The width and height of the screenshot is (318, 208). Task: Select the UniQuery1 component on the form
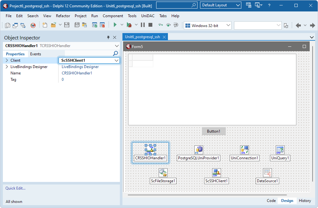click(280, 149)
